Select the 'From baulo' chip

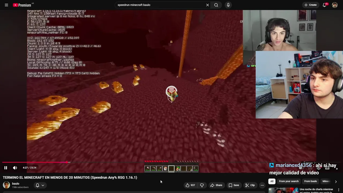point(310,181)
